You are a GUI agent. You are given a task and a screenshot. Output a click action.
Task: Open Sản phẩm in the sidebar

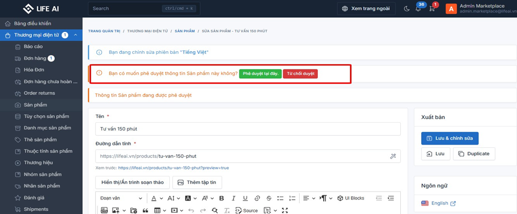pos(35,105)
